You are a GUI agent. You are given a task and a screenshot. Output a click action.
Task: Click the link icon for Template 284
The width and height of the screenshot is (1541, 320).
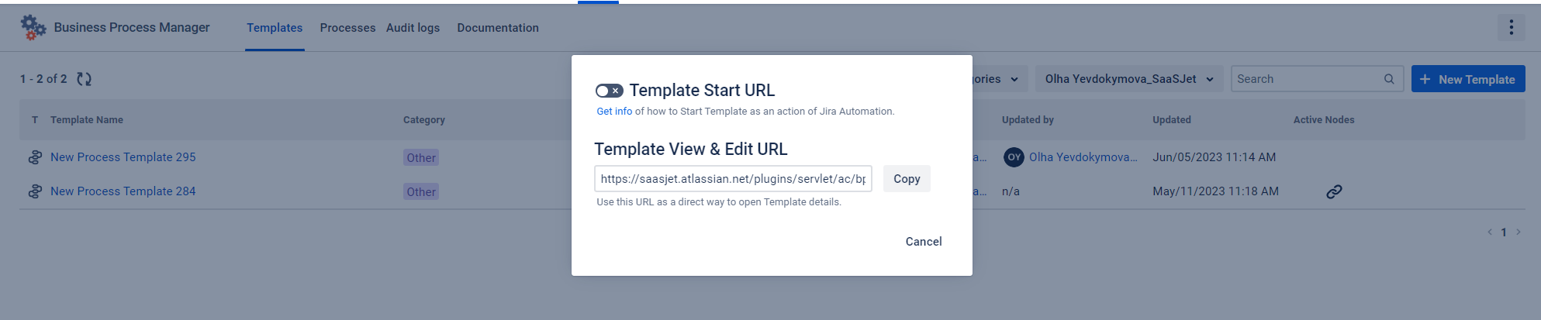point(1334,191)
